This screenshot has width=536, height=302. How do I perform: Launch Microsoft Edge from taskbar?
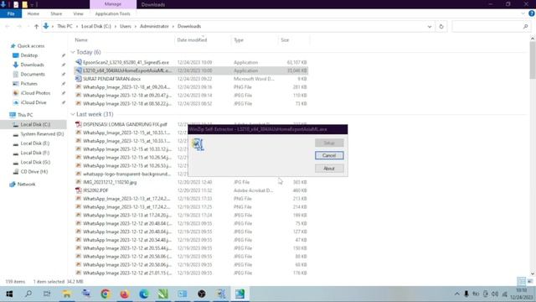(144, 294)
